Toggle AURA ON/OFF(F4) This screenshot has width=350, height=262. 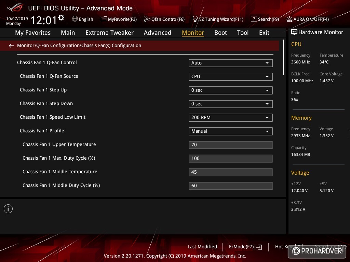click(308, 19)
